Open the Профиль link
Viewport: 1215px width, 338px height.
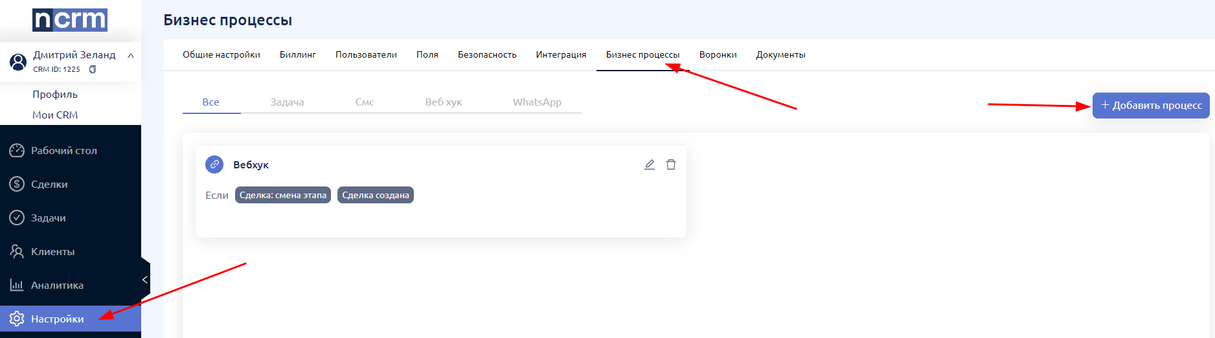(55, 94)
